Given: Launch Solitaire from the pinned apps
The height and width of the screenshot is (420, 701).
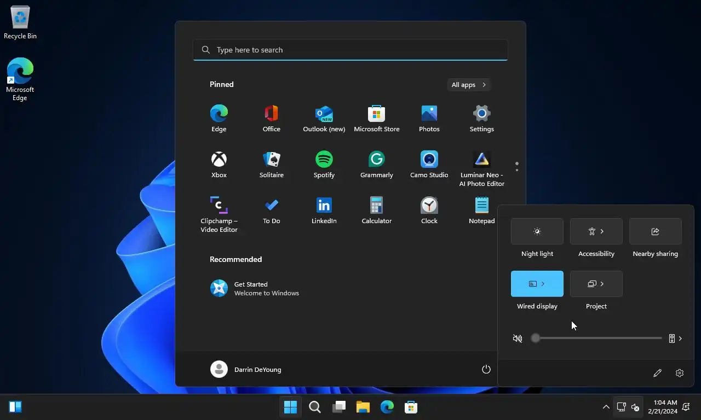Looking at the screenshot, I should tap(271, 164).
